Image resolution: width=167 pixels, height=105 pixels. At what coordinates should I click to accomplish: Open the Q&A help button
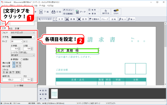[x=116, y=12]
